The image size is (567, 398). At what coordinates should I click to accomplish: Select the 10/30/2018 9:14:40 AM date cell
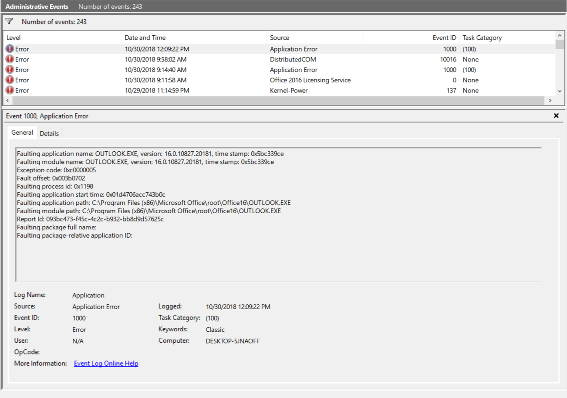pyautogui.click(x=155, y=70)
